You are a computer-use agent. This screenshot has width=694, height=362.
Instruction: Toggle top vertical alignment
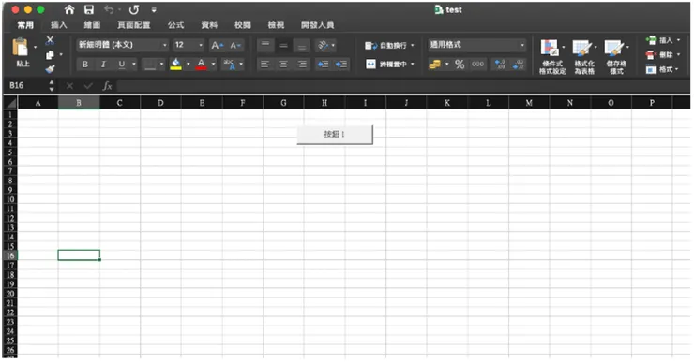click(x=265, y=45)
